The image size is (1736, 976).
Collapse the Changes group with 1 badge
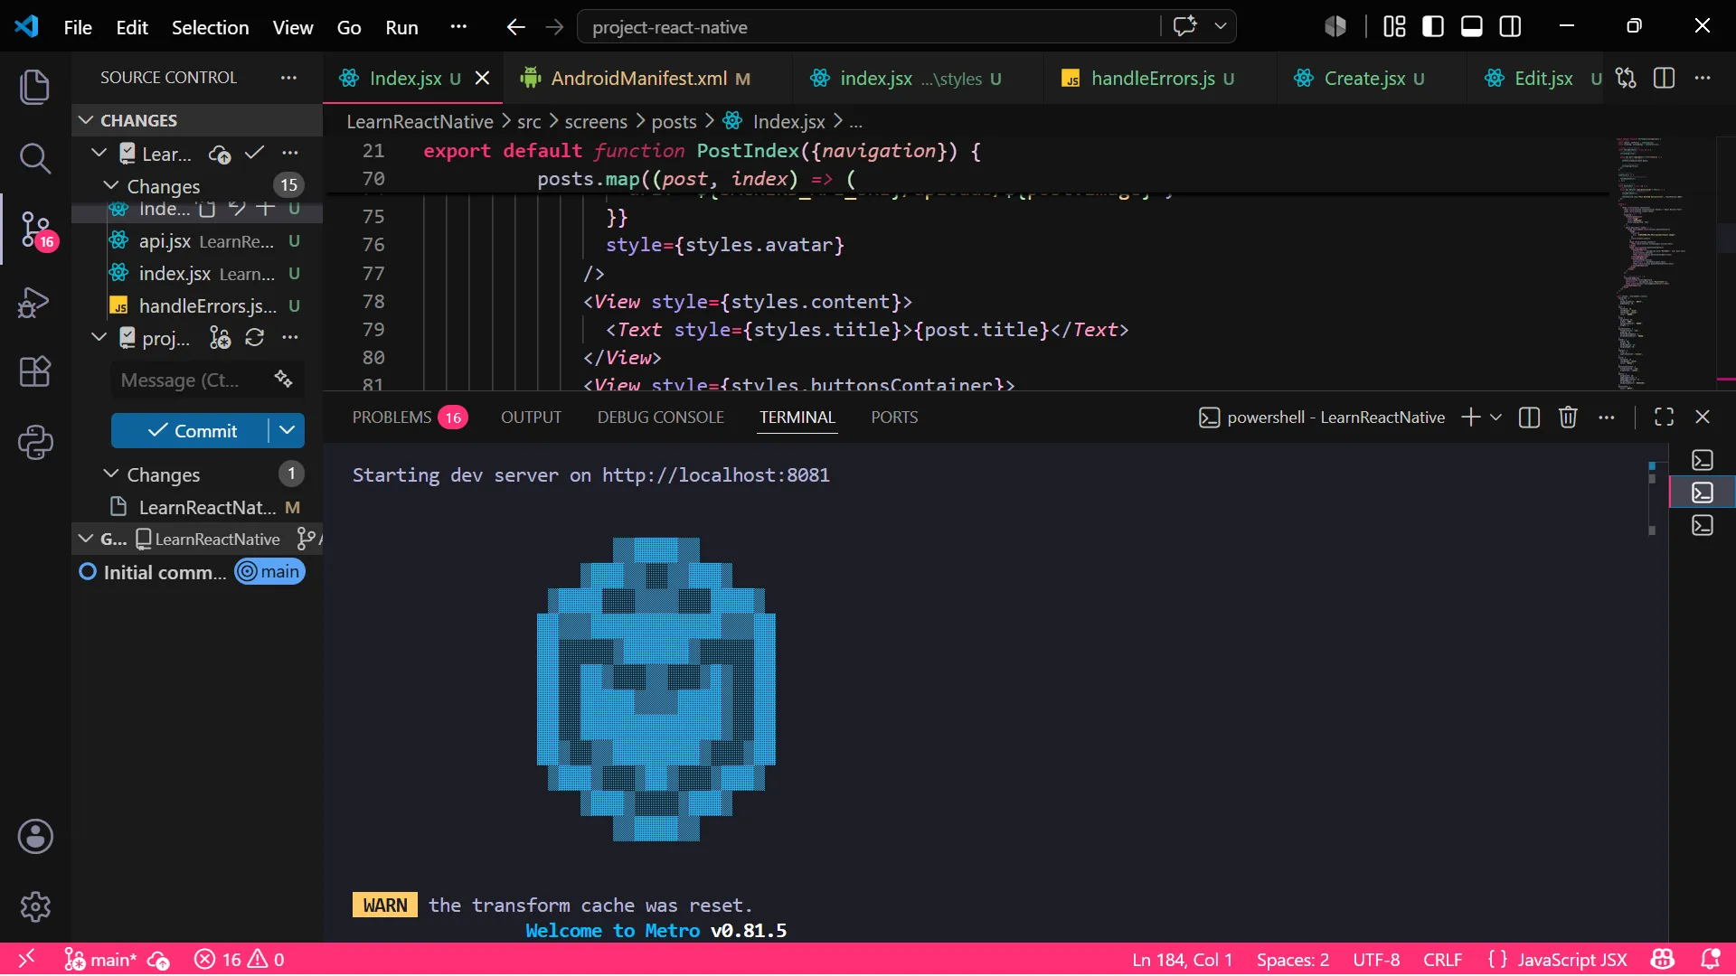coord(111,474)
